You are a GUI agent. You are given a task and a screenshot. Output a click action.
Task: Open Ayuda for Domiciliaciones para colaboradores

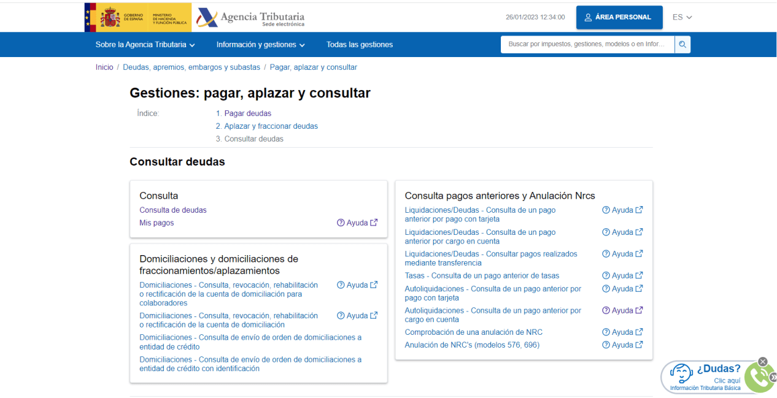[357, 285]
